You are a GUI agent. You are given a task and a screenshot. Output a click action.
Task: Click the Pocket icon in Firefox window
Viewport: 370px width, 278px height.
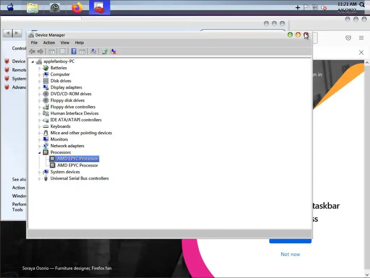(348, 38)
